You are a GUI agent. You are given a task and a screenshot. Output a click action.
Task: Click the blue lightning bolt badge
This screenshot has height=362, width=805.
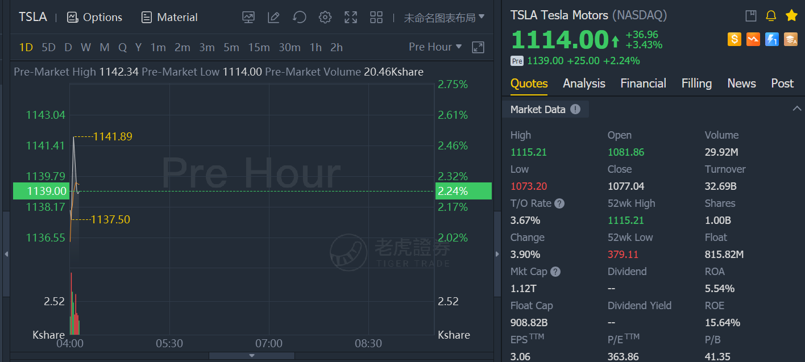772,39
